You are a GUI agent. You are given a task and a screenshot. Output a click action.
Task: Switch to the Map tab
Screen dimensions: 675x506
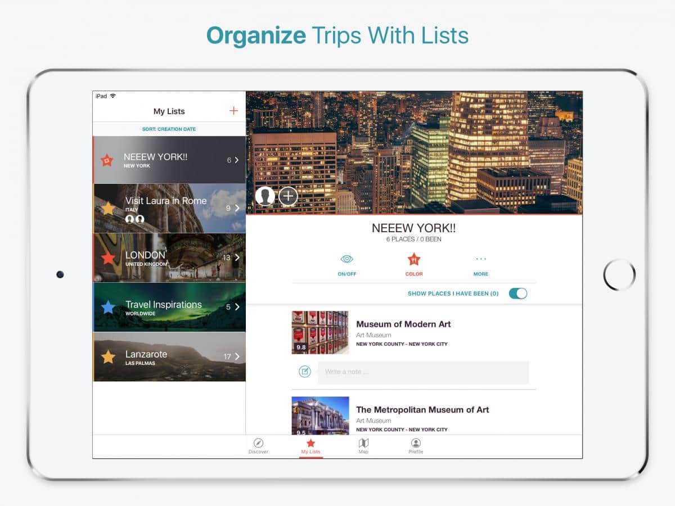(363, 446)
